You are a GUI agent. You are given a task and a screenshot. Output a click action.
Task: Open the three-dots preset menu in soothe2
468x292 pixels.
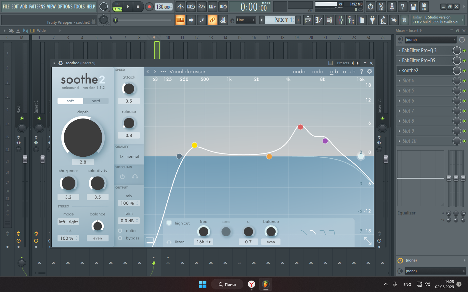[163, 72]
